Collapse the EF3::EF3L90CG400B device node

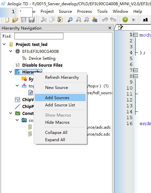11,51
